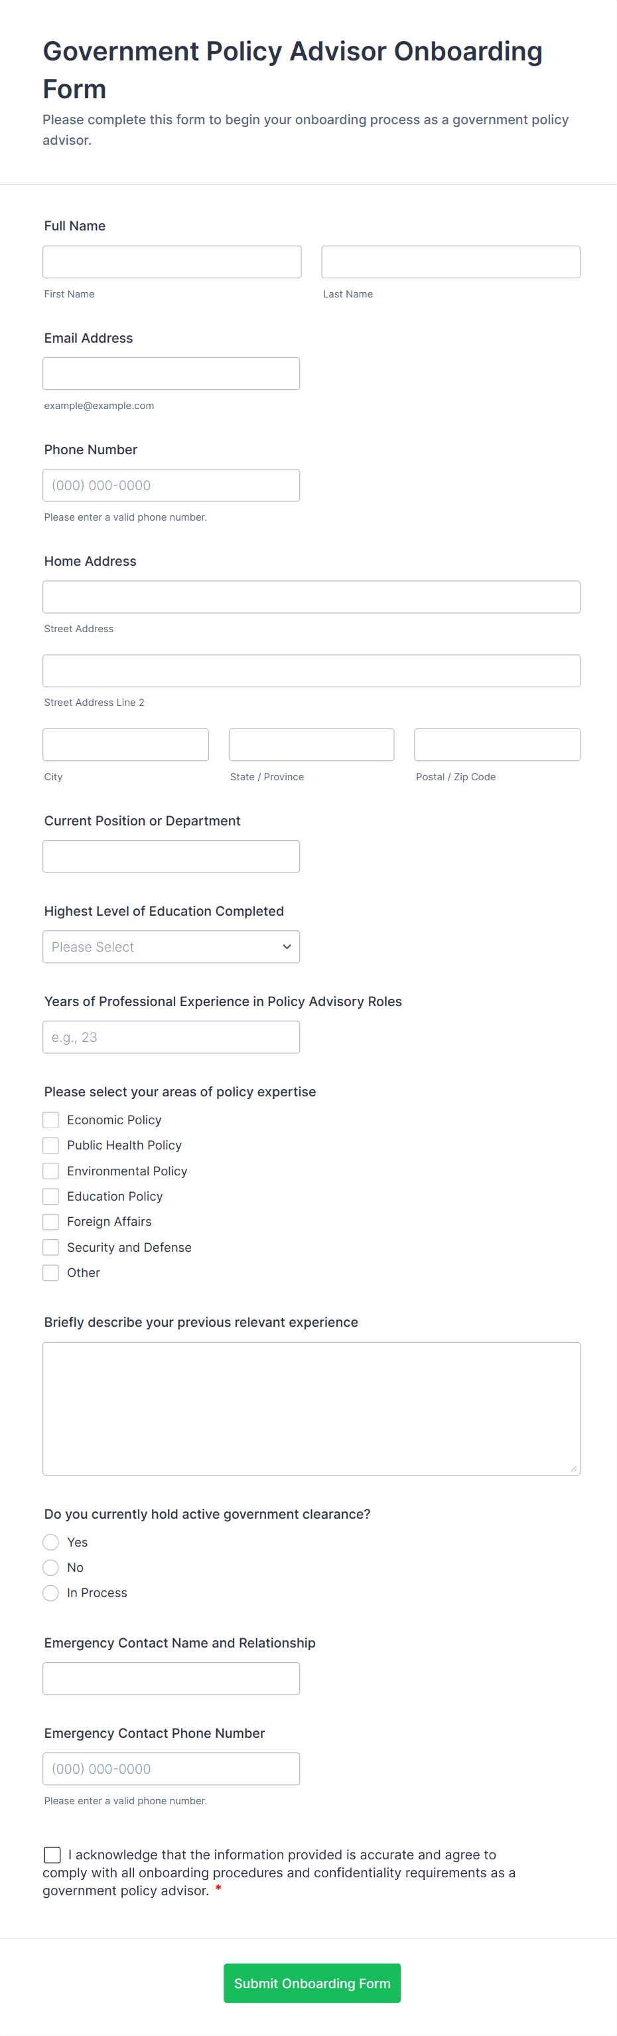Image resolution: width=617 pixels, height=2036 pixels.
Task: Focus the Last Name input field
Action: [x=450, y=262]
